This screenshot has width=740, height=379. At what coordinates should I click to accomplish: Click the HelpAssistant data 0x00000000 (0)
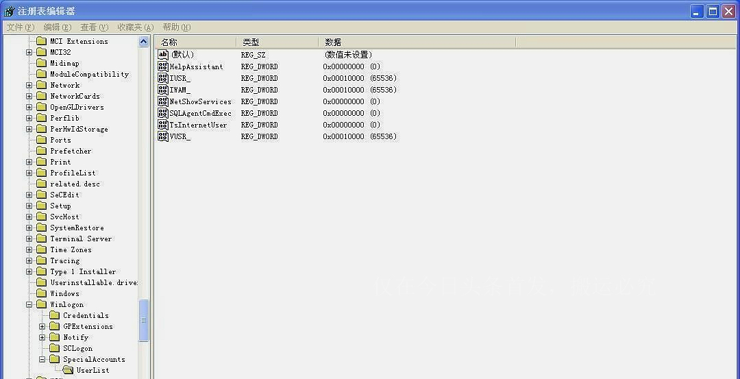(x=351, y=66)
